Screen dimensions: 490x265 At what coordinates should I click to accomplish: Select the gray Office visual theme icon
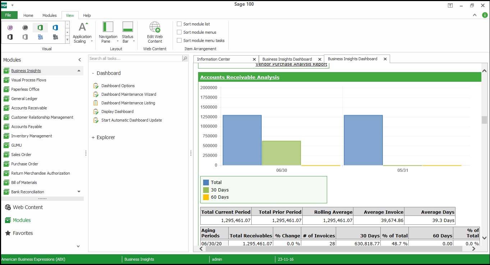(x=25, y=37)
